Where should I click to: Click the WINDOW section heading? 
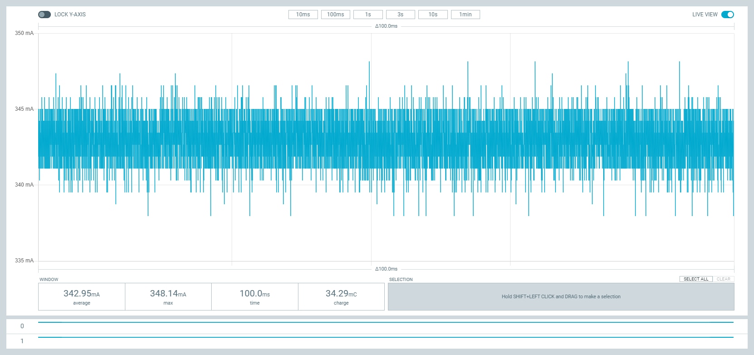[x=49, y=280]
